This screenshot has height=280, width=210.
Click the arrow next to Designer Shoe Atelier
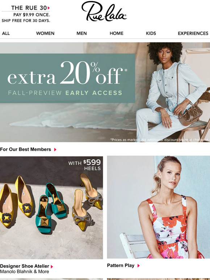click(52, 267)
